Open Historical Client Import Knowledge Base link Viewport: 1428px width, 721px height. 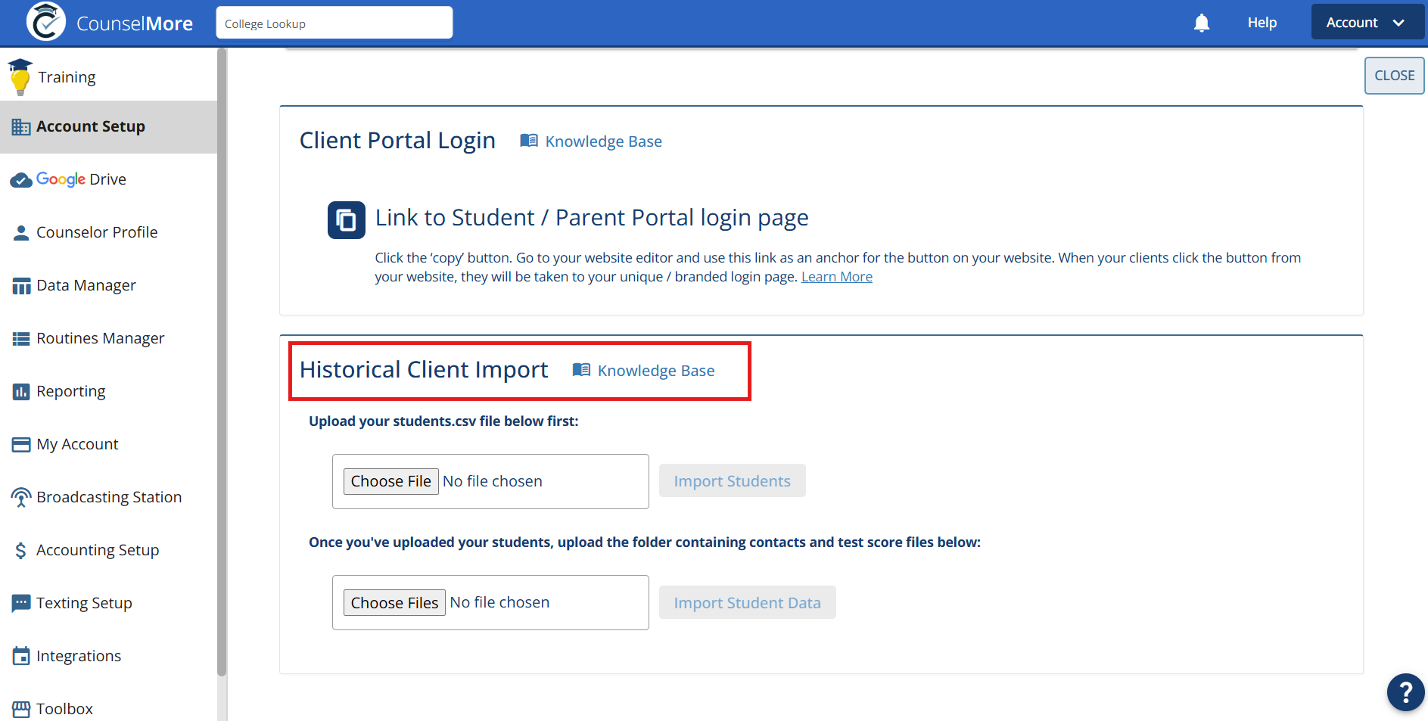click(x=656, y=371)
